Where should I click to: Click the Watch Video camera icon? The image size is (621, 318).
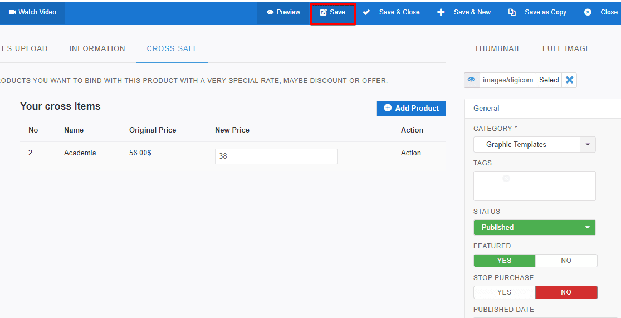click(12, 12)
